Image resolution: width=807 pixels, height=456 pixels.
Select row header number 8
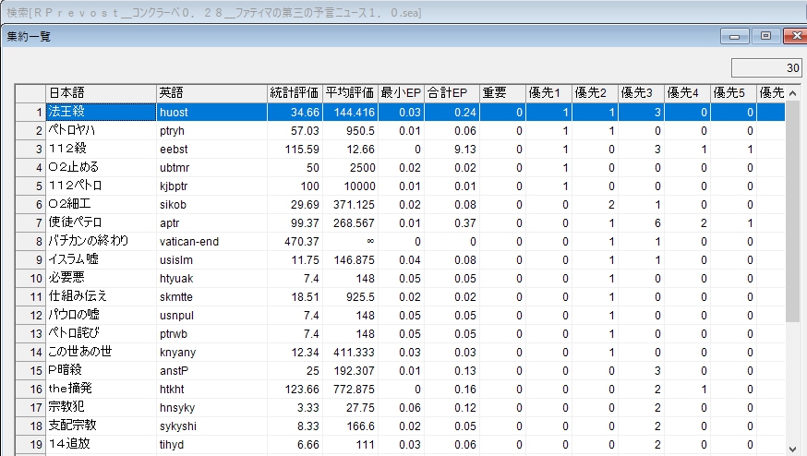[30, 241]
